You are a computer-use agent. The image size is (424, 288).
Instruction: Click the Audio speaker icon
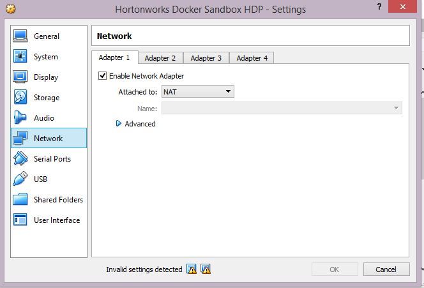pyautogui.click(x=20, y=117)
